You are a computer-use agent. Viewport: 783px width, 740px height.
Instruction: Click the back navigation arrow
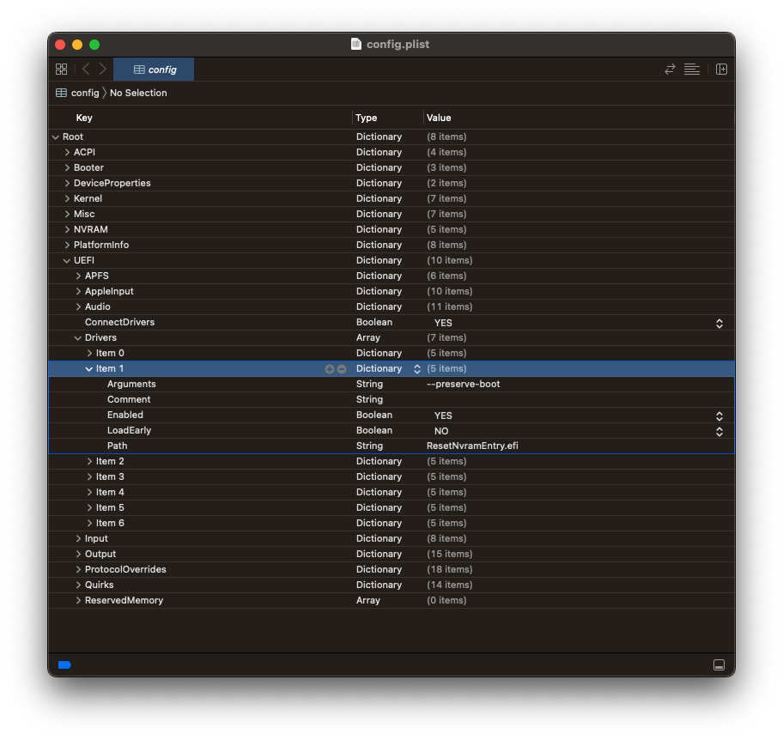tap(84, 70)
